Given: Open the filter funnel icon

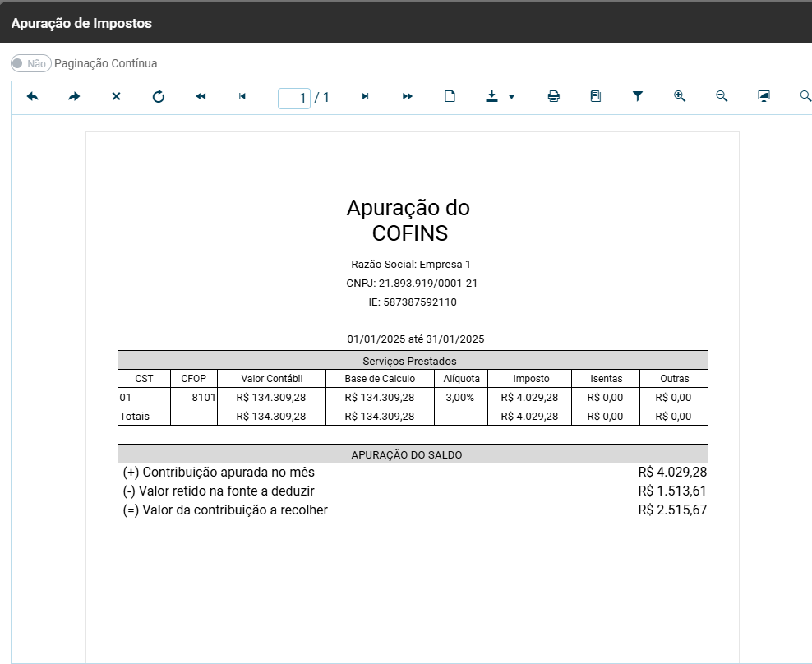Looking at the screenshot, I should [x=638, y=97].
